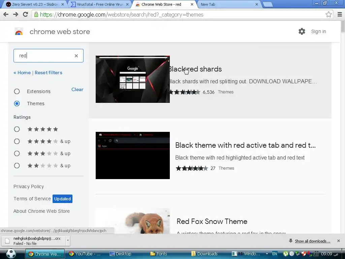
Task: Click the Chrome We... taskbar button
Action: [45, 254]
